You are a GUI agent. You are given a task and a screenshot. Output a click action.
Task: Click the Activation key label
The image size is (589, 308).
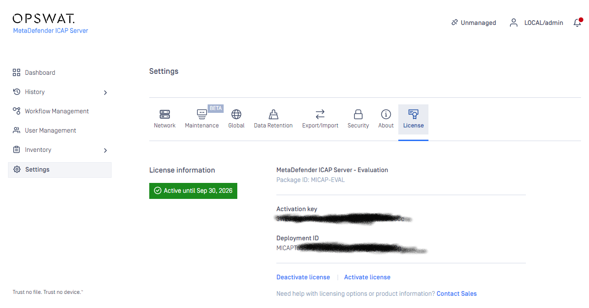[297, 209]
